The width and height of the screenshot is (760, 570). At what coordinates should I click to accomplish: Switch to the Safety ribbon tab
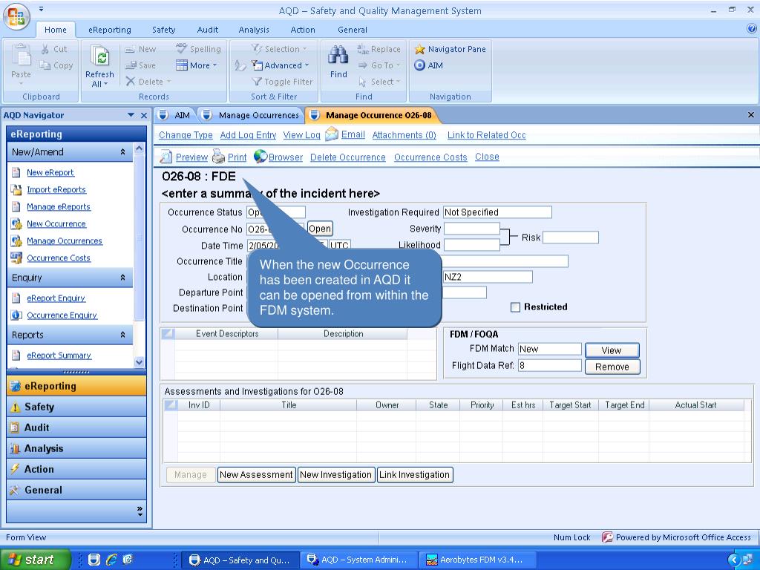[x=164, y=30]
